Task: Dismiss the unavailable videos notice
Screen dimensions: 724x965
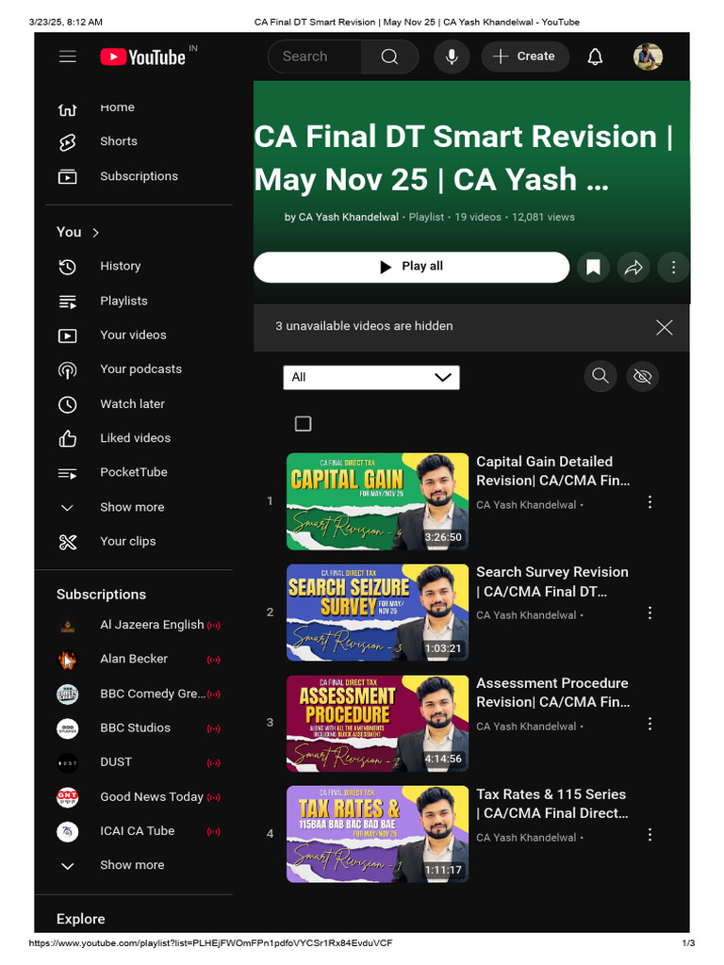Action: pos(665,327)
